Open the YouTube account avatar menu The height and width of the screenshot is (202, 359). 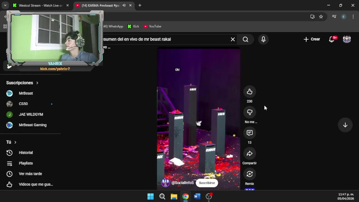(347, 39)
